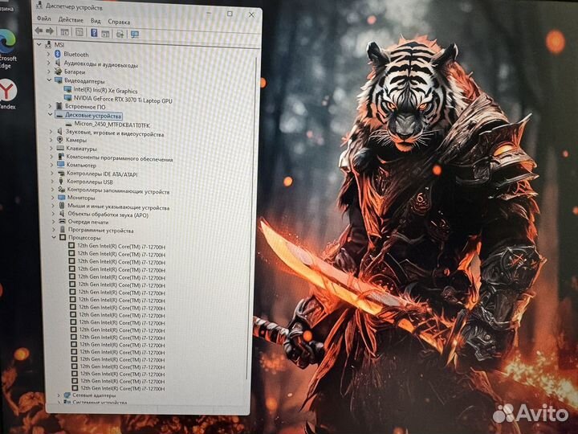This screenshot has height=434, width=578.
Task: Open Yandex browser desktop shortcut
Action: 7,94
